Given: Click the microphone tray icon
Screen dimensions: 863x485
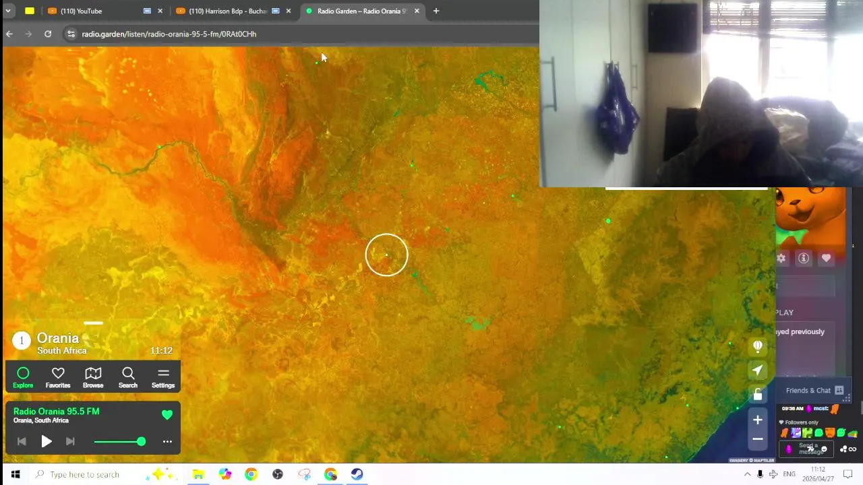Looking at the screenshot, I should [x=760, y=474].
